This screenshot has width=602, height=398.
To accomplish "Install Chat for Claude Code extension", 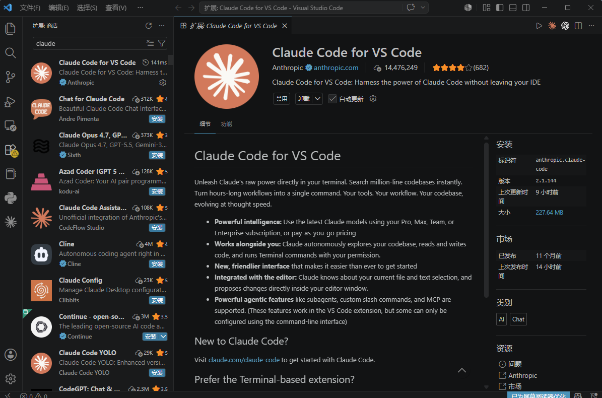I will 157,119.
